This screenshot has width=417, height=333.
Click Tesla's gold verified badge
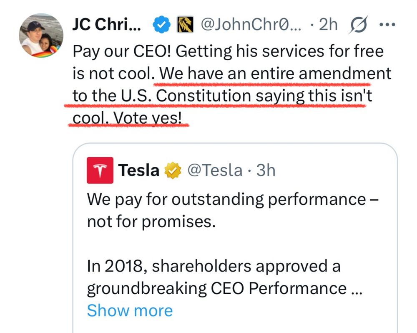tap(173, 170)
